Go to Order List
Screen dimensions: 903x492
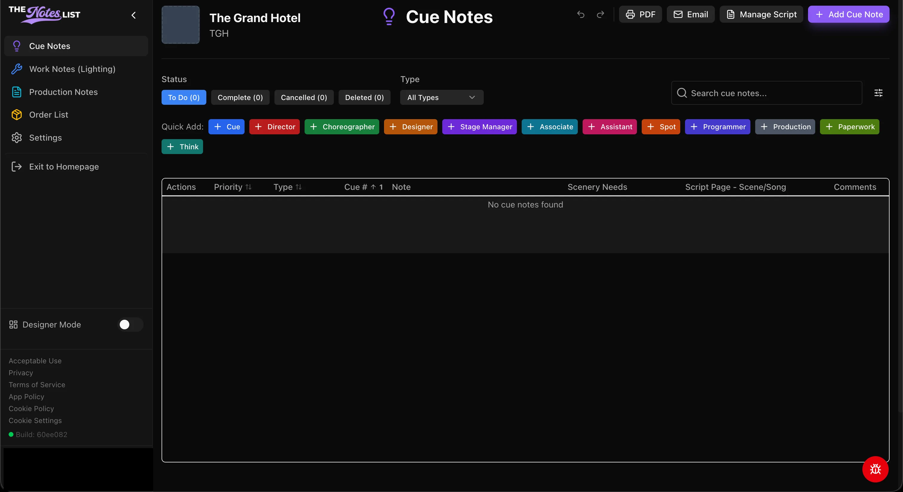coord(76,115)
